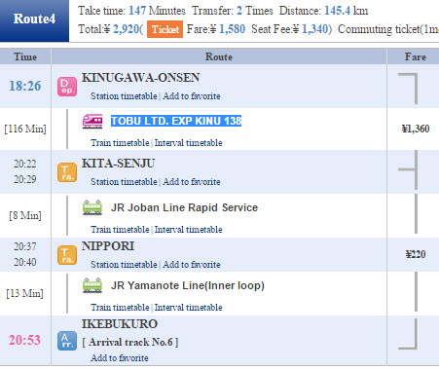
Task: Click the orange Tra. icon at Kita-Senju
Action: tap(67, 172)
